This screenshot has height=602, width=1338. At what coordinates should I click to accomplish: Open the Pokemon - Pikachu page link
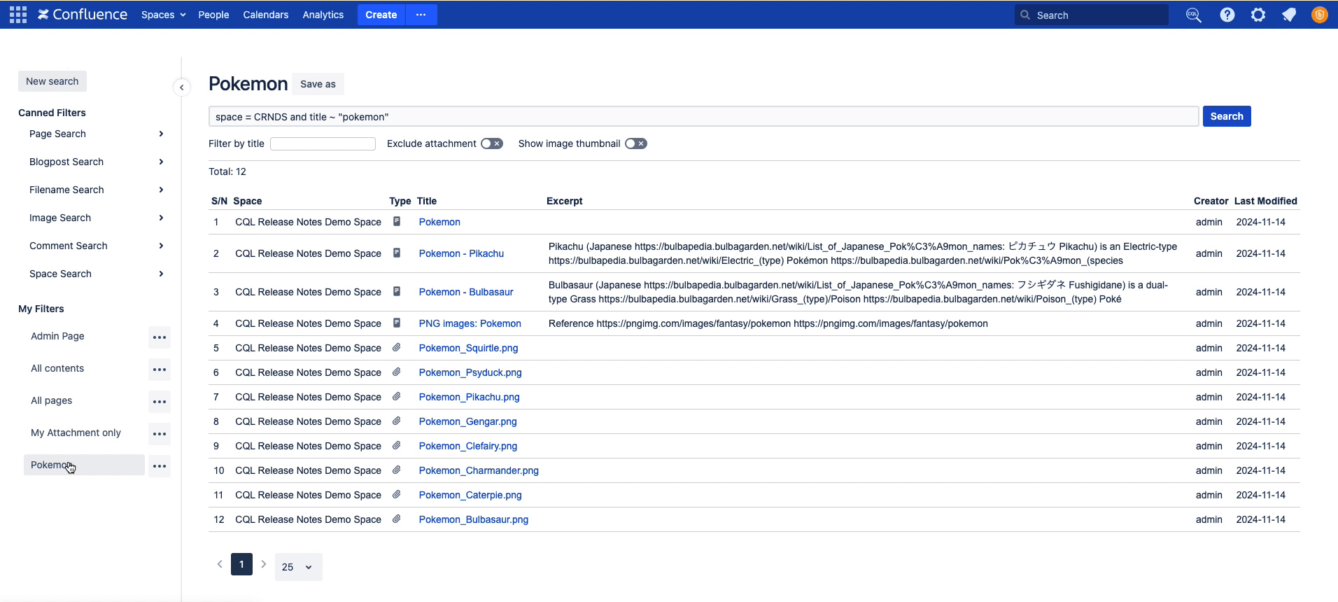461,253
